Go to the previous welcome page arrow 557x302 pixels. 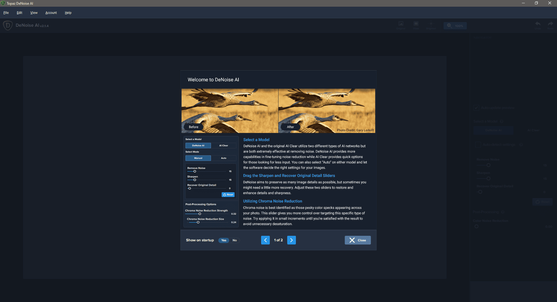(265, 240)
